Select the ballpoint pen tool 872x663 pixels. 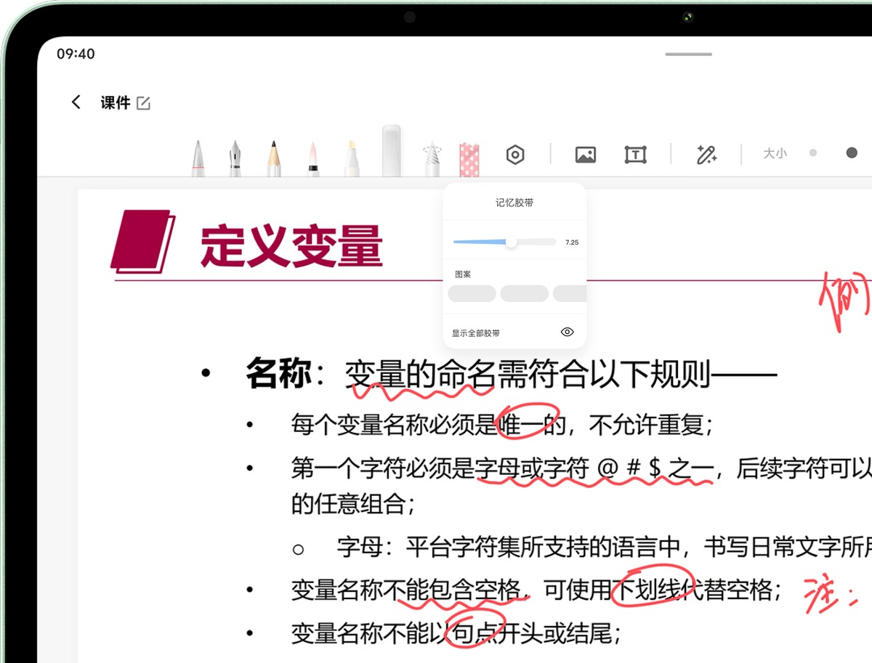[198, 158]
